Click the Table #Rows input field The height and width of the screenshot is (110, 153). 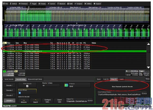27,92
